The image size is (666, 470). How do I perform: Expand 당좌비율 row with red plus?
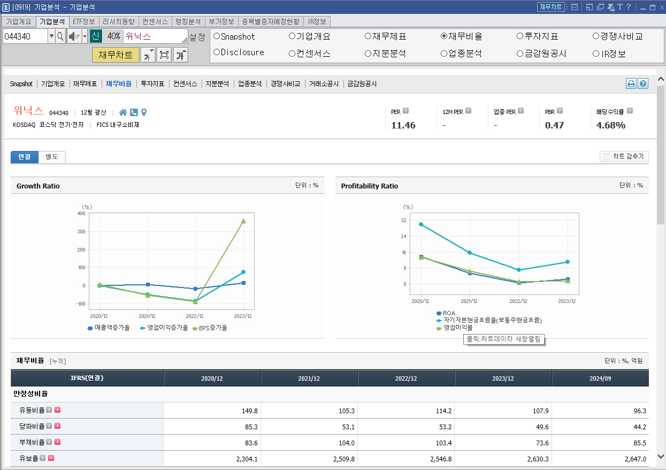point(58,426)
